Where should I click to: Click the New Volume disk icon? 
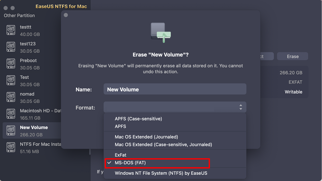point(11,131)
